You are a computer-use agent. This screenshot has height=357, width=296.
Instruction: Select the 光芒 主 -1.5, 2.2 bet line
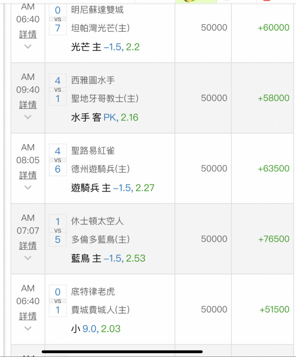click(x=105, y=47)
